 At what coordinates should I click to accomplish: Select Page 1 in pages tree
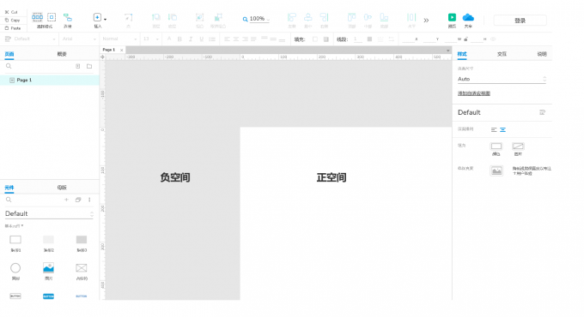coord(50,80)
